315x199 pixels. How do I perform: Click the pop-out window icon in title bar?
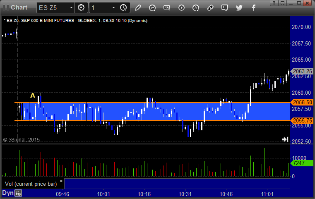click(282, 3)
